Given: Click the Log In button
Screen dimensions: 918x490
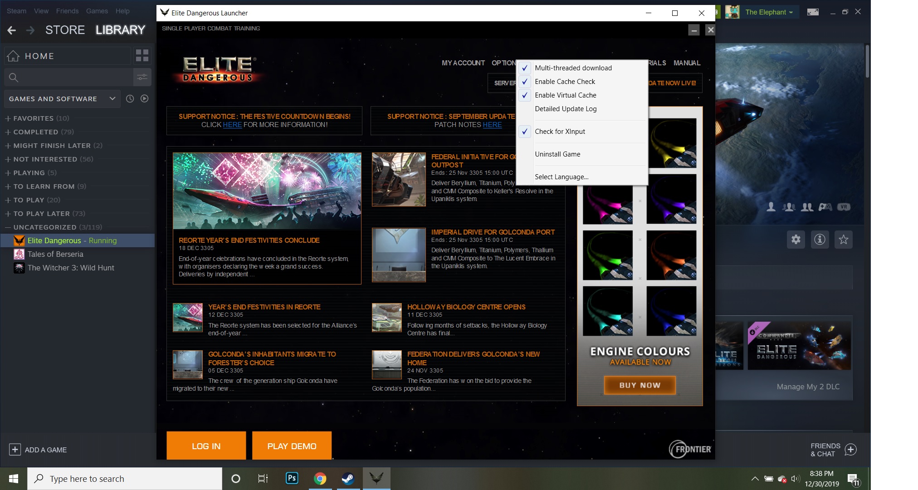Looking at the screenshot, I should tap(206, 446).
